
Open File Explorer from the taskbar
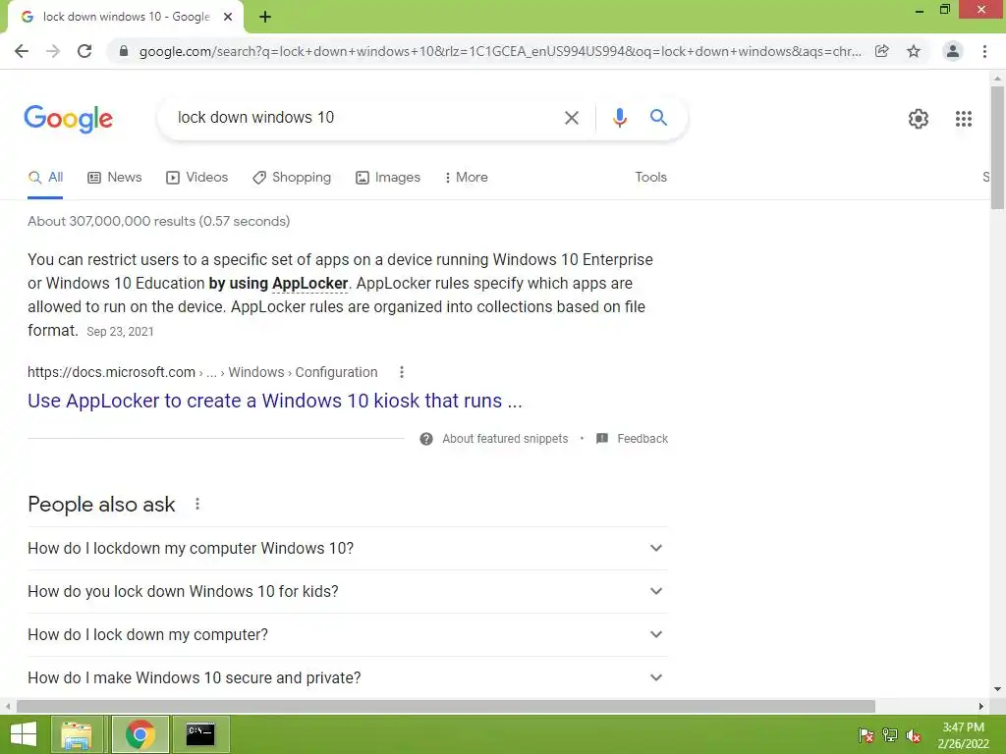(x=77, y=734)
